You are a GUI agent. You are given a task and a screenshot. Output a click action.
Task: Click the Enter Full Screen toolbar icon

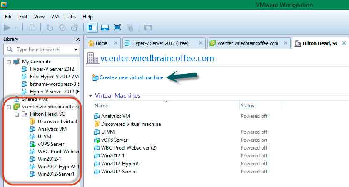coord(117,27)
